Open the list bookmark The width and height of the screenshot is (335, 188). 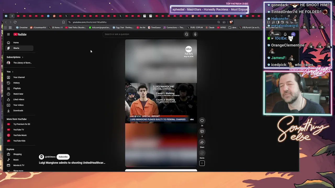coord(141,27)
